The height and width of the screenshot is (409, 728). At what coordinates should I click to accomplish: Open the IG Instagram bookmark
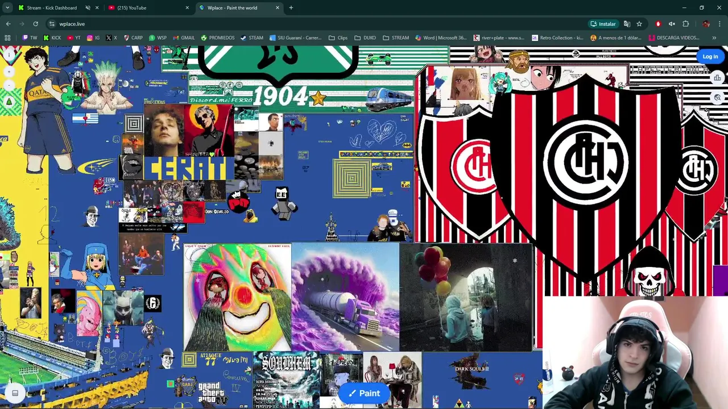tap(93, 38)
